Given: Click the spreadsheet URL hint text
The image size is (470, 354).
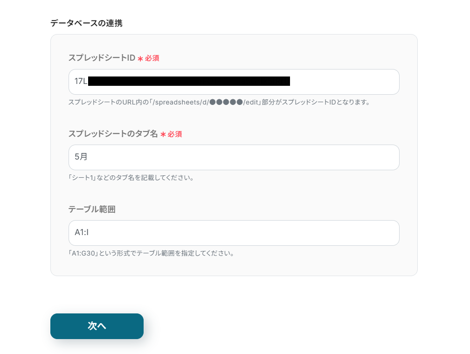Looking at the screenshot, I should (x=219, y=102).
